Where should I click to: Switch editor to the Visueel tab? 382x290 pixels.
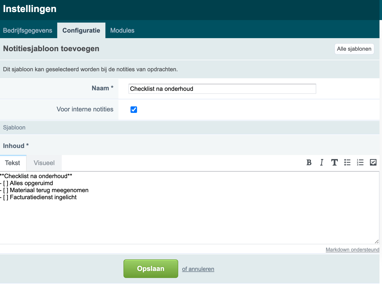coord(44,163)
